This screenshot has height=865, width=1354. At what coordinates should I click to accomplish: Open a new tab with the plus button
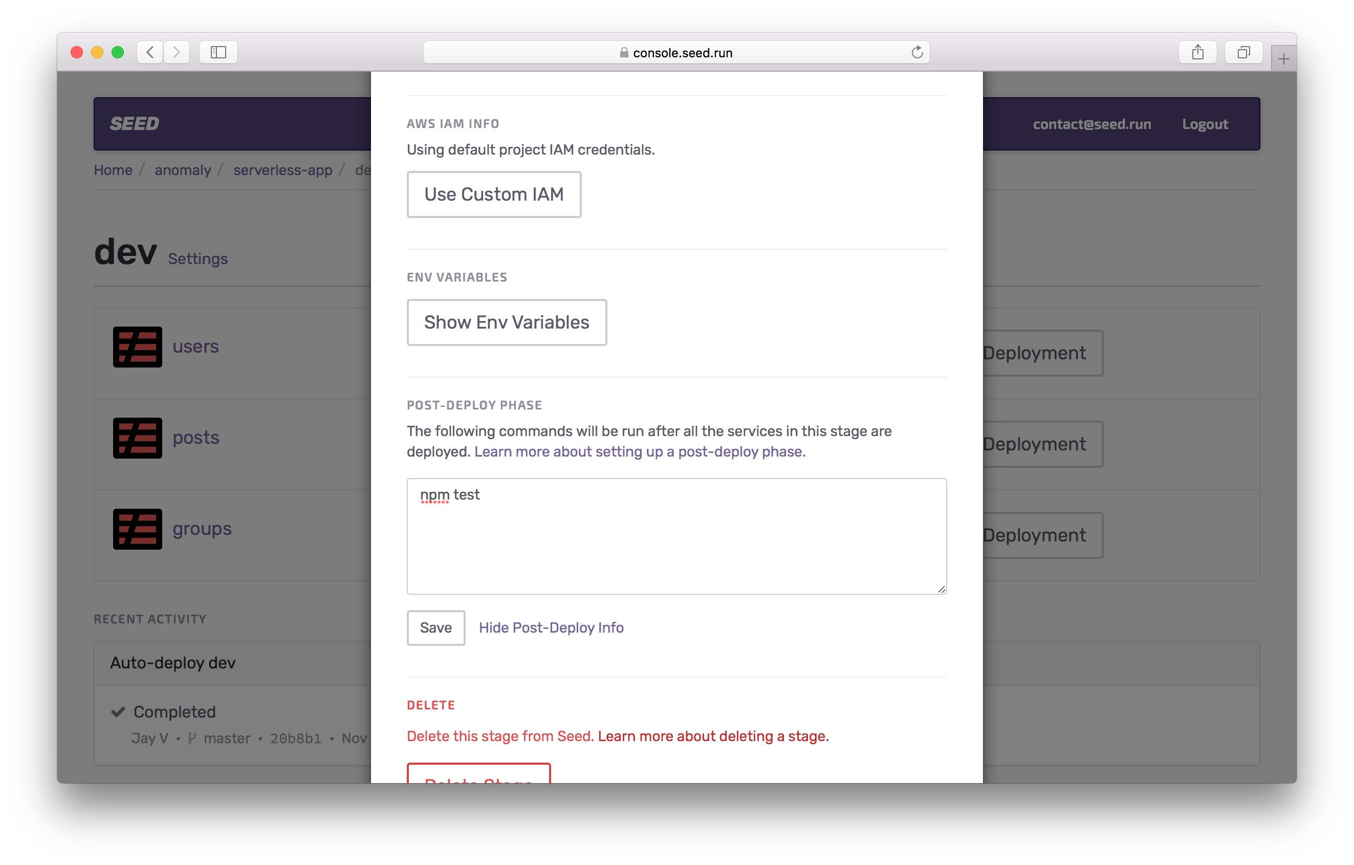pos(1283,59)
